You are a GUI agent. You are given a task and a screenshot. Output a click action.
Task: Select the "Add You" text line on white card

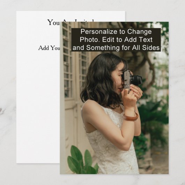pos(49,48)
